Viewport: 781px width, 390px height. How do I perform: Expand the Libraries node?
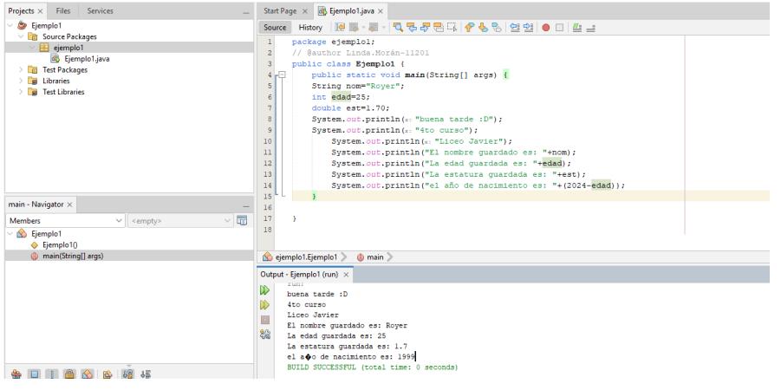[21, 81]
